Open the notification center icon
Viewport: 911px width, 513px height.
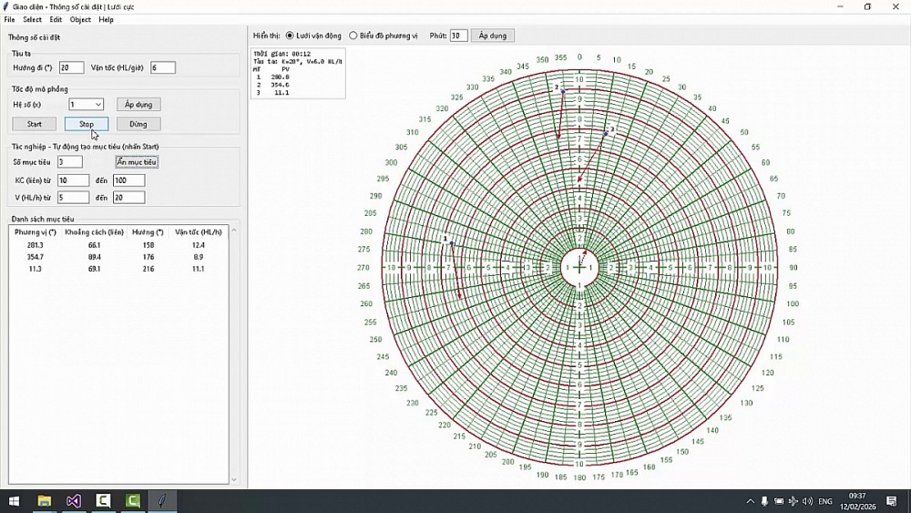(890, 501)
